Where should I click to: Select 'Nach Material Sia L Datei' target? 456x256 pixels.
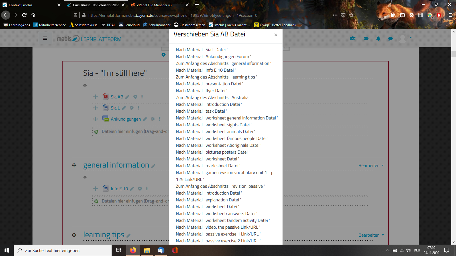(201, 50)
